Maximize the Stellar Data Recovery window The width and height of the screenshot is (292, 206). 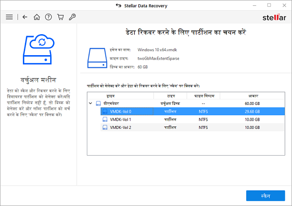pyautogui.click(x=269, y=5)
